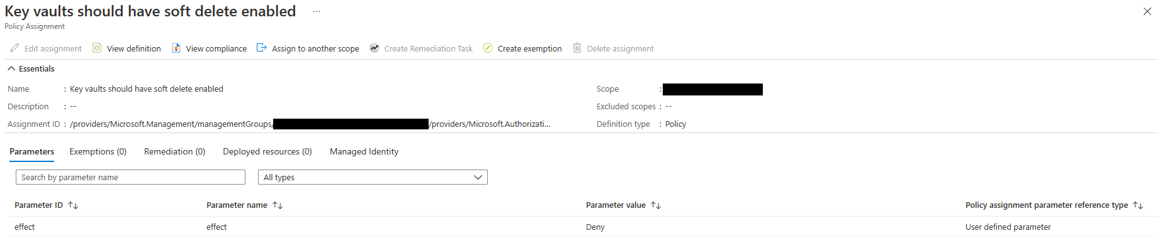Select the 'User defined parameter' cell
This screenshot has height=243, width=1165.
pyautogui.click(x=1008, y=227)
